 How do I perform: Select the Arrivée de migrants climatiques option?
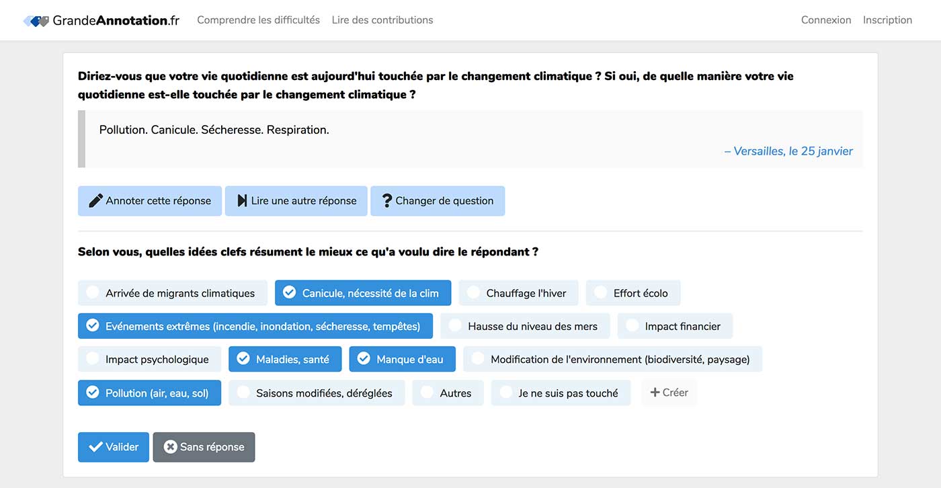click(173, 293)
